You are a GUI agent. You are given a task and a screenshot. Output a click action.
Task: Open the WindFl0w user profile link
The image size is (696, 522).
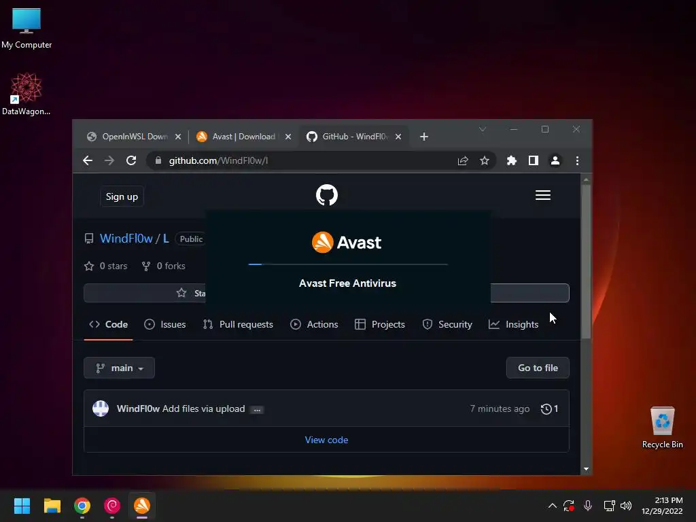pos(126,239)
